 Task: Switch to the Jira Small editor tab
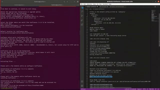click(x=104, y=7)
